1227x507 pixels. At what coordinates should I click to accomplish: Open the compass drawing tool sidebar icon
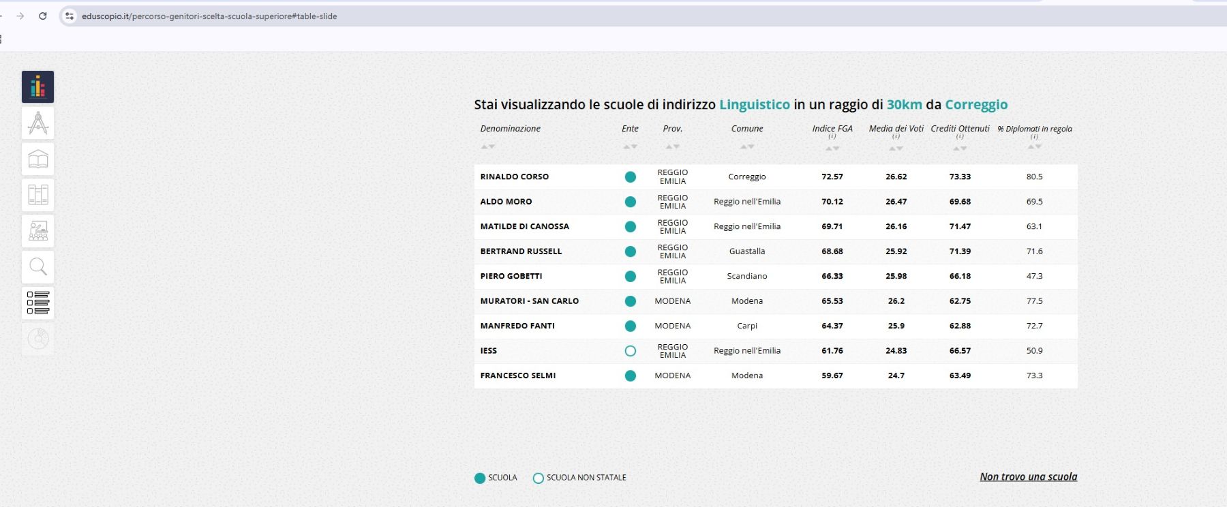click(x=38, y=123)
